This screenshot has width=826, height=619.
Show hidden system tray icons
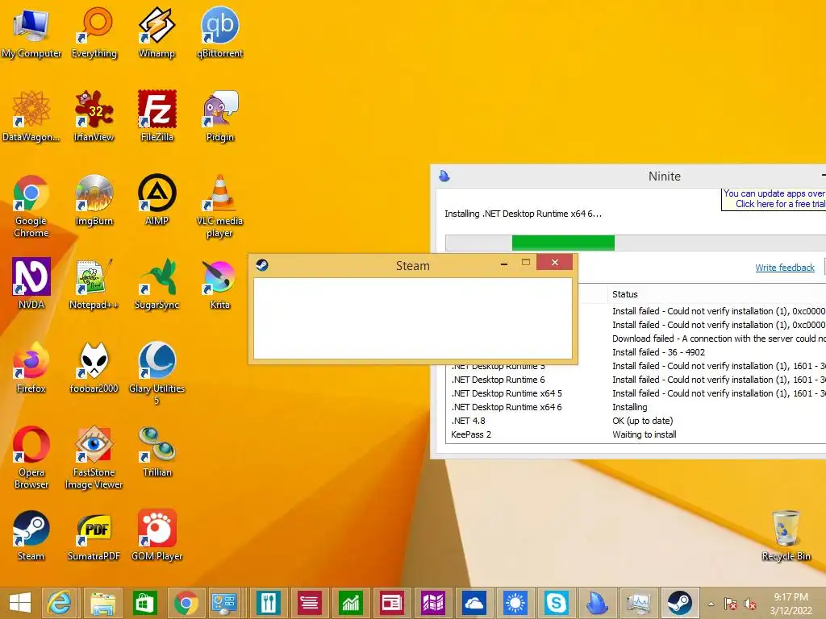711,604
